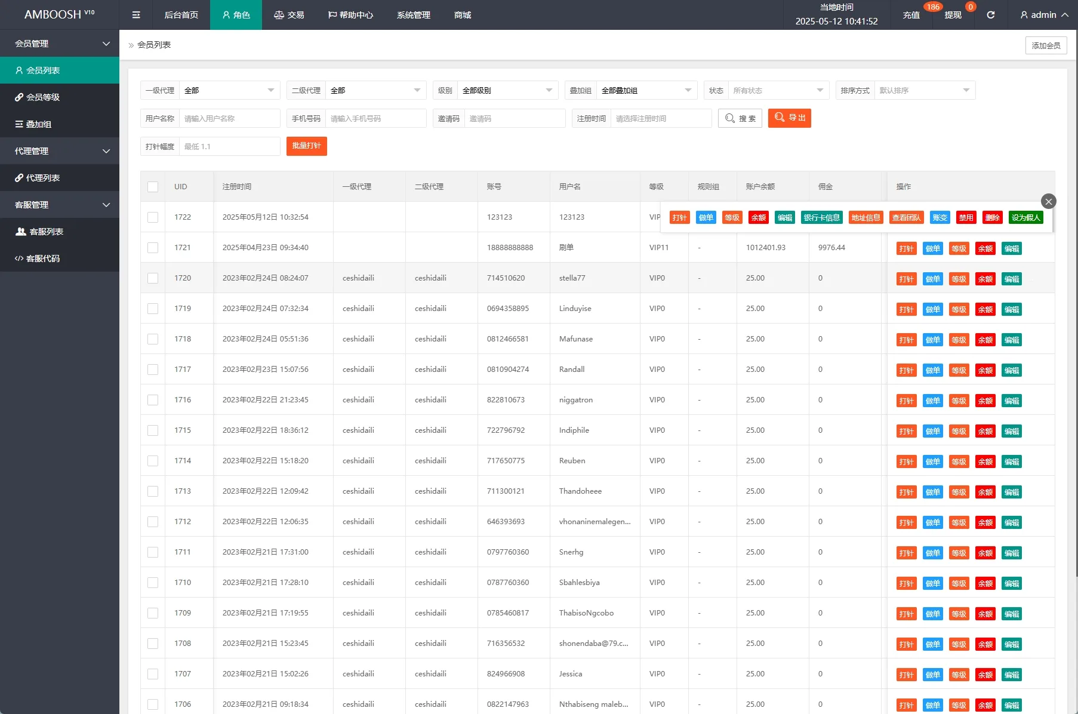
Task: Open 提现 withdrawal notifications
Action: tap(953, 15)
